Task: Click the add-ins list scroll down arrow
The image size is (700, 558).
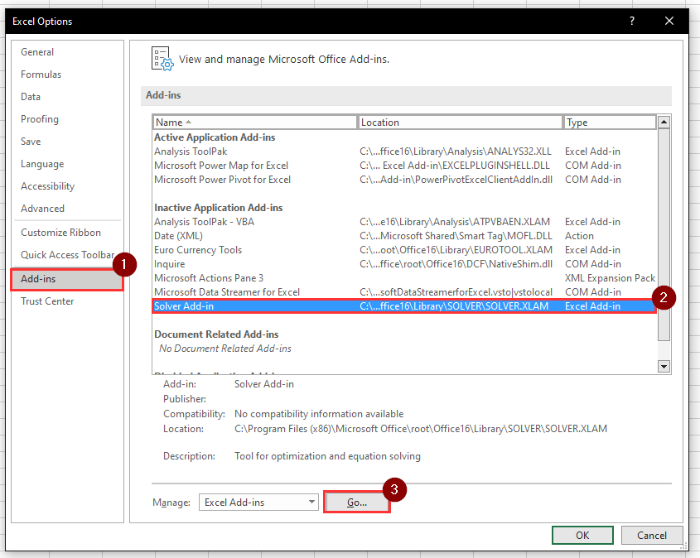Action: (x=664, y=367)
